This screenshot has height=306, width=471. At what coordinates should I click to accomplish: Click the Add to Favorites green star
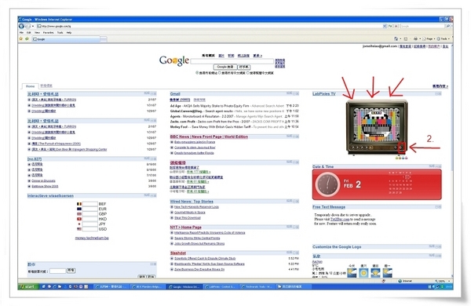(27, 38)
